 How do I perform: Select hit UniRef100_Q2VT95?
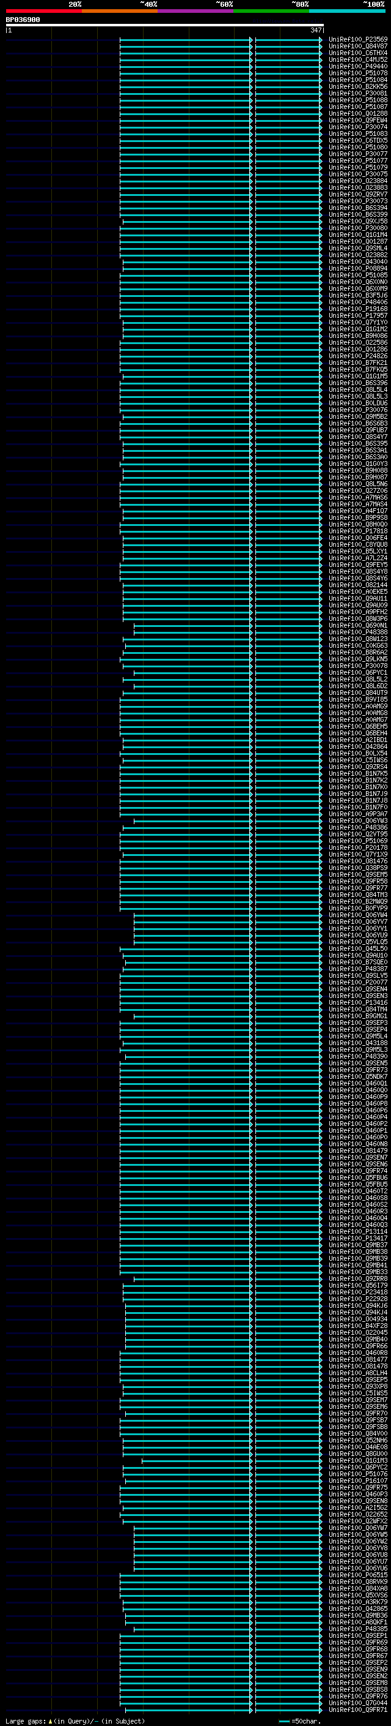358,834
